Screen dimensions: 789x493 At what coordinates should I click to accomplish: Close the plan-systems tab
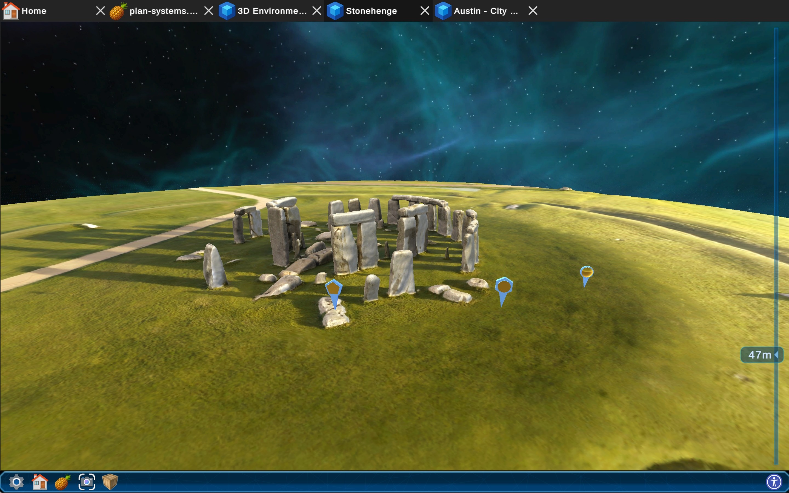click(209, 11)
